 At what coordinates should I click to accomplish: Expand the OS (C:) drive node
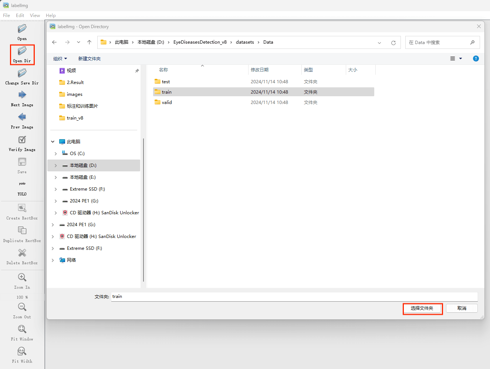point(56,154)
